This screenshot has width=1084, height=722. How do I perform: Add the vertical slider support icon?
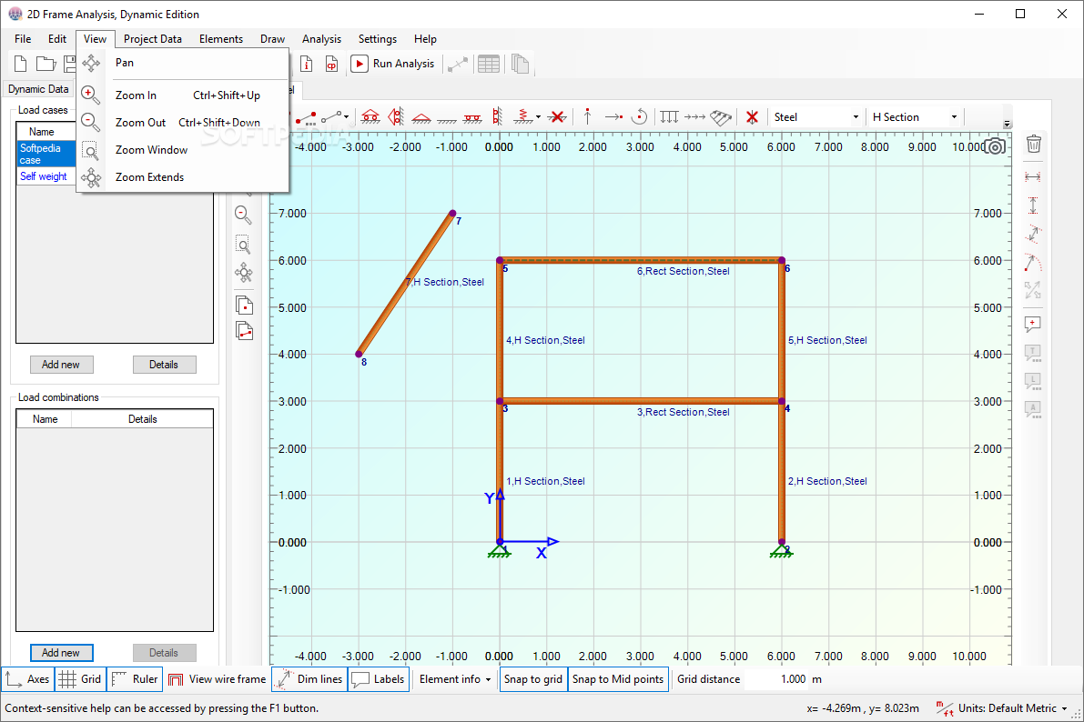[497, 116]
